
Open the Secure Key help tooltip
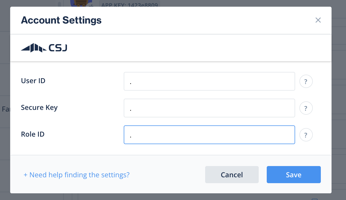(306, 108)
